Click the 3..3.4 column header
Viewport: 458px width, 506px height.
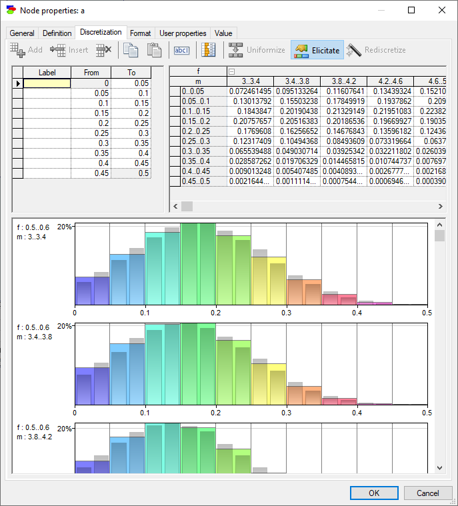coord(251,81)
